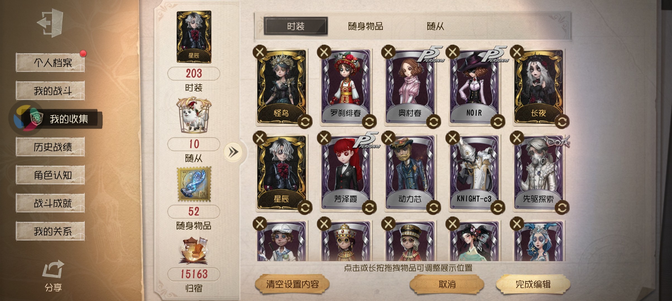Open the 归宿 furniture icon
This screenshot has height=301, width=672.
pos(194,251)
